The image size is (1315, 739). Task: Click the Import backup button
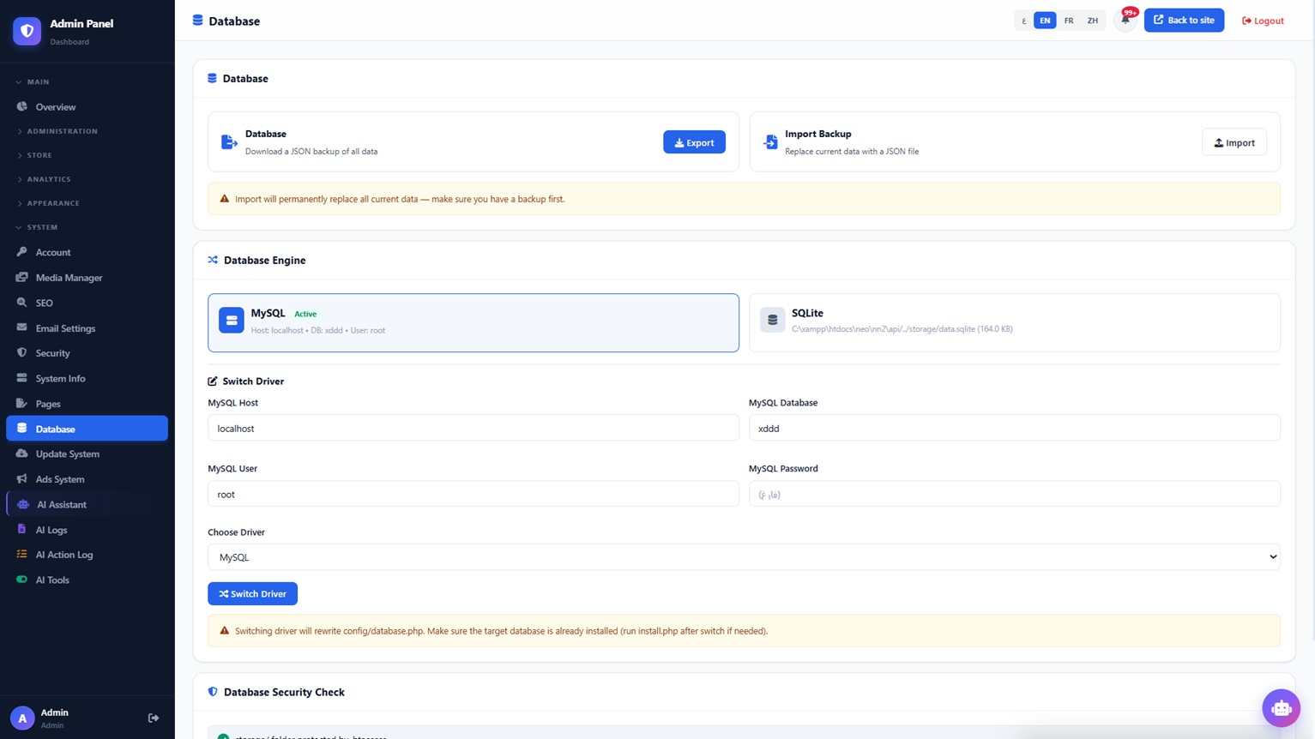[x=1234, y=142]
